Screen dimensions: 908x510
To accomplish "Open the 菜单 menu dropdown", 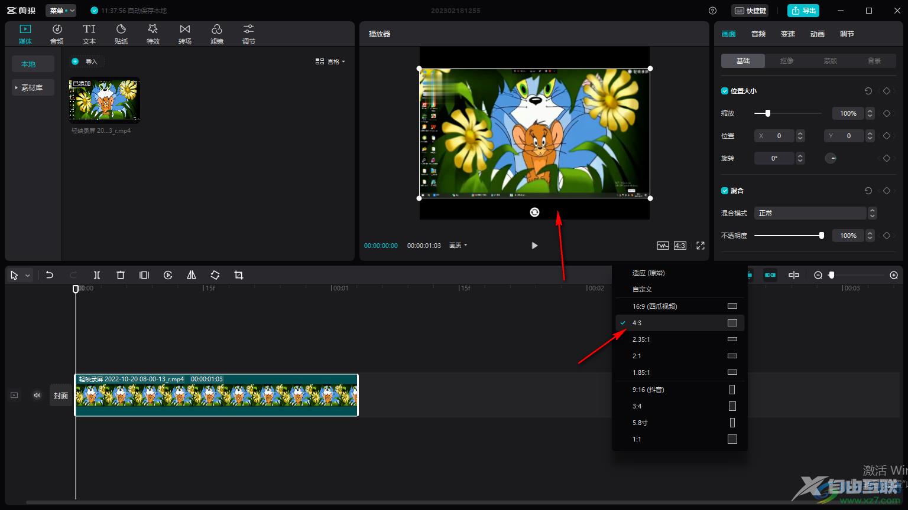I will coord(61,11).
